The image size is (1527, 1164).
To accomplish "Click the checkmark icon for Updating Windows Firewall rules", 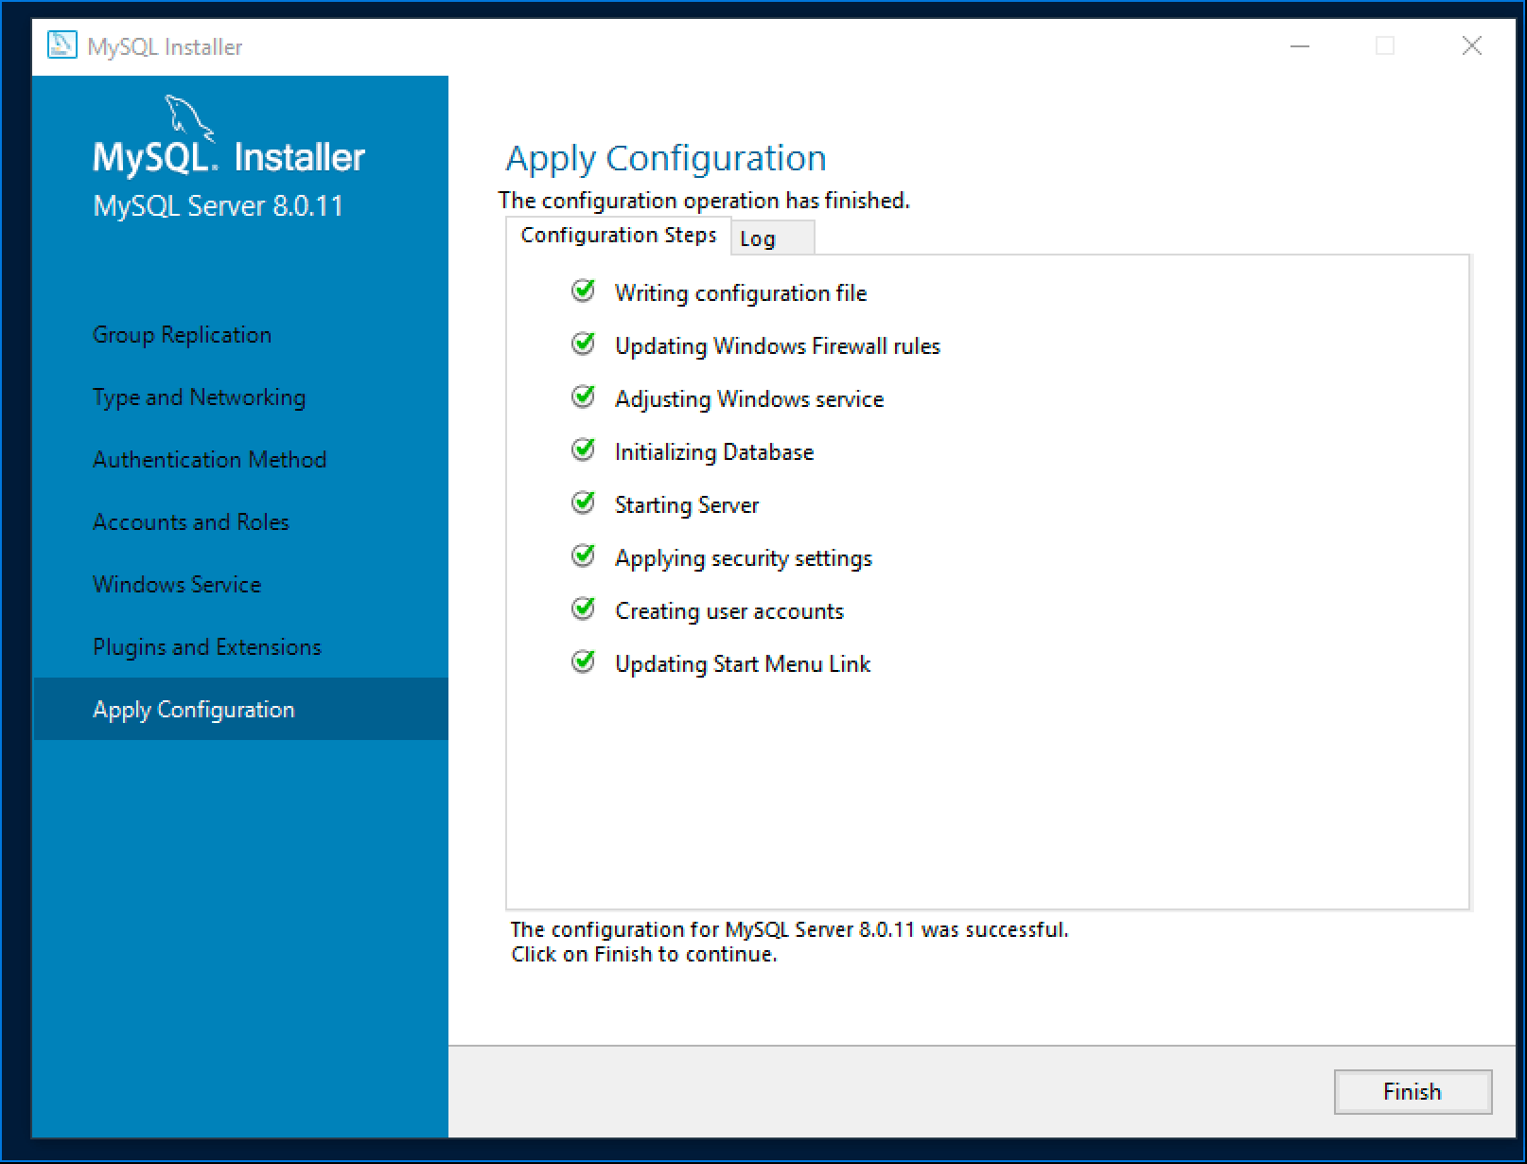I will coord(584,344).
